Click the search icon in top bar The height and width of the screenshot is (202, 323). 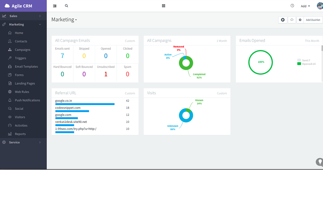coord(66,6)
